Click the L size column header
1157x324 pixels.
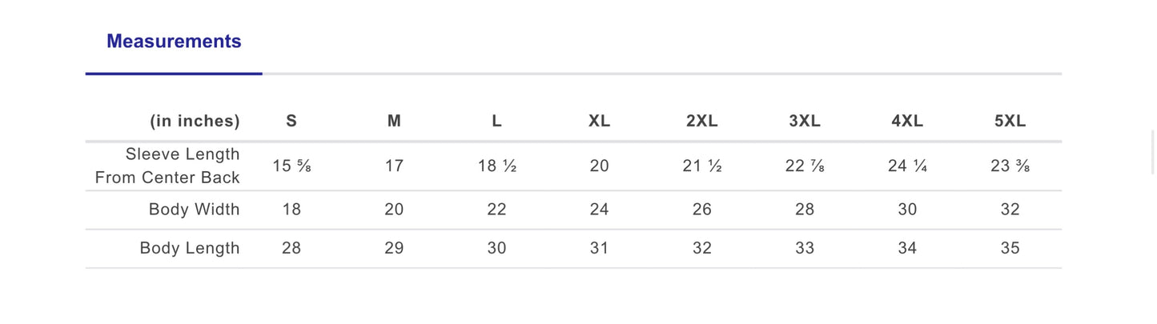(496, 122)
